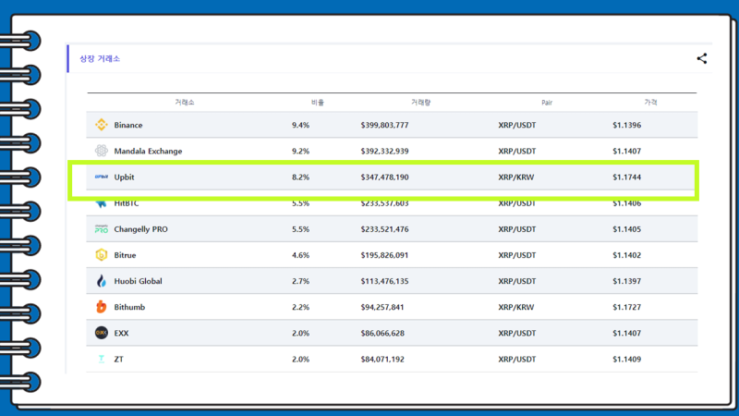Click the volume $86,066,628
Viewport: 739px width, 416px height.
tap(382, 333)
